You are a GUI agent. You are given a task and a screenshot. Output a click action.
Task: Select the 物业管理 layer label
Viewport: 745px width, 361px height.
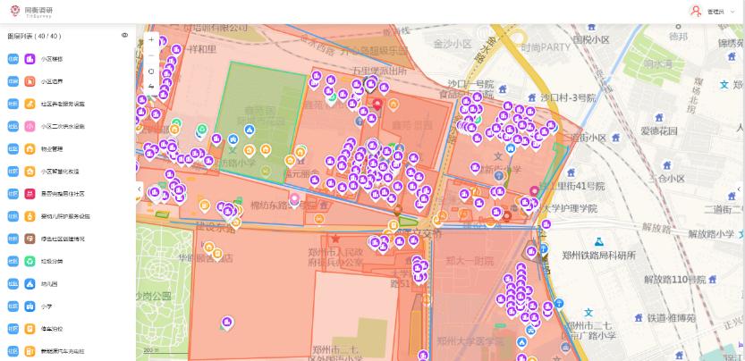pyautogui.click(x=52, y=149)
